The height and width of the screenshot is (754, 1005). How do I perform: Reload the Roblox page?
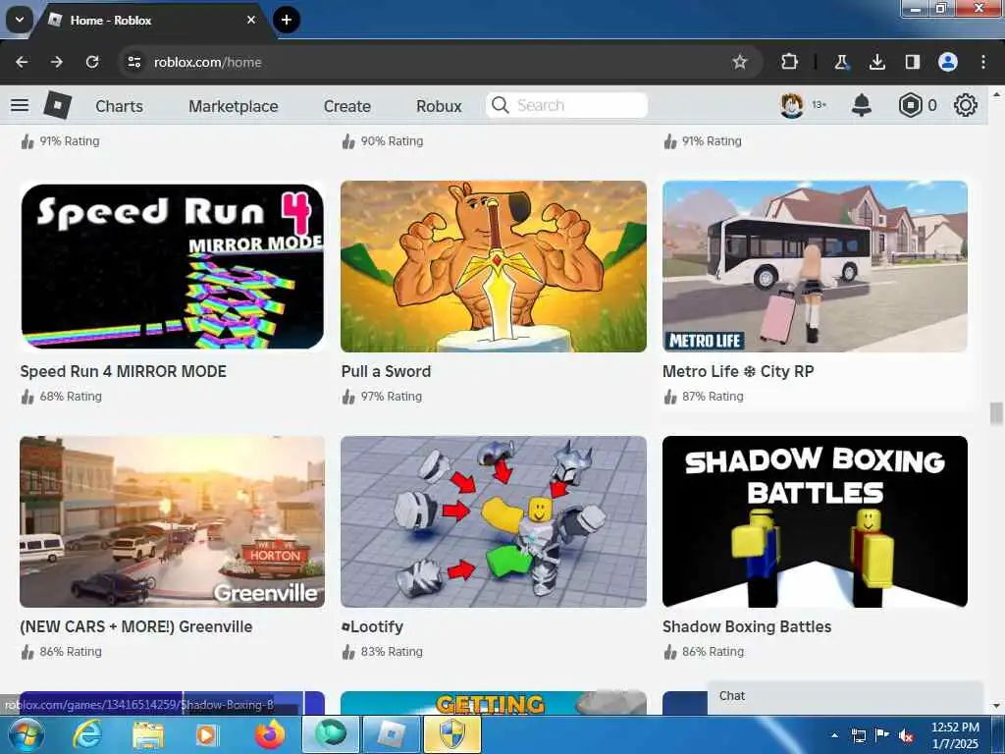(x=92, y=62)
